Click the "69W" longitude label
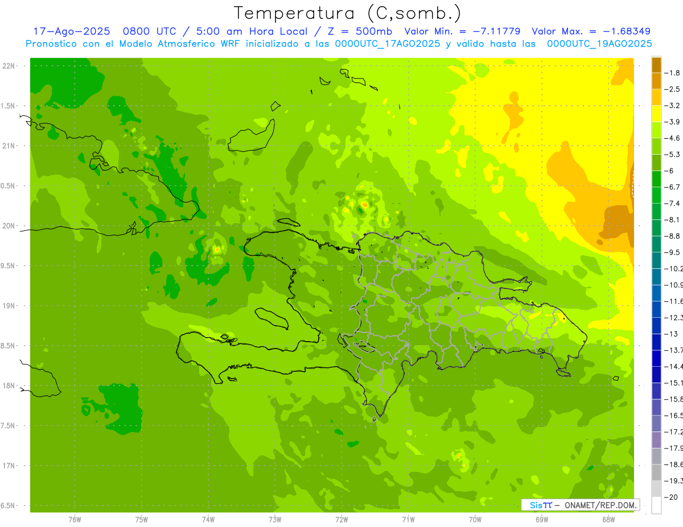The width and height of the screenshot is (683, 527). (542, 520)
